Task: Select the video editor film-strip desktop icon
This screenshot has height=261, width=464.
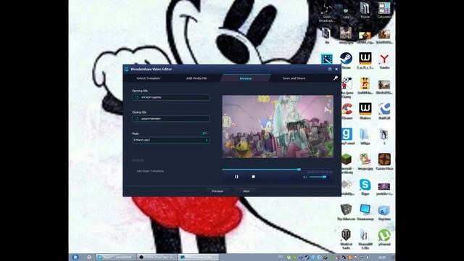Action: (327, 59)
